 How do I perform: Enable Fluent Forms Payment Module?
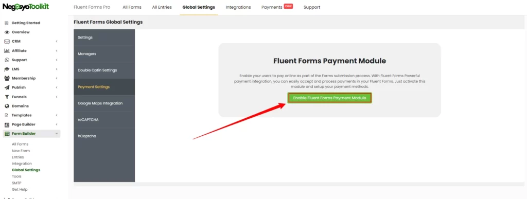[x=329, y=98]
